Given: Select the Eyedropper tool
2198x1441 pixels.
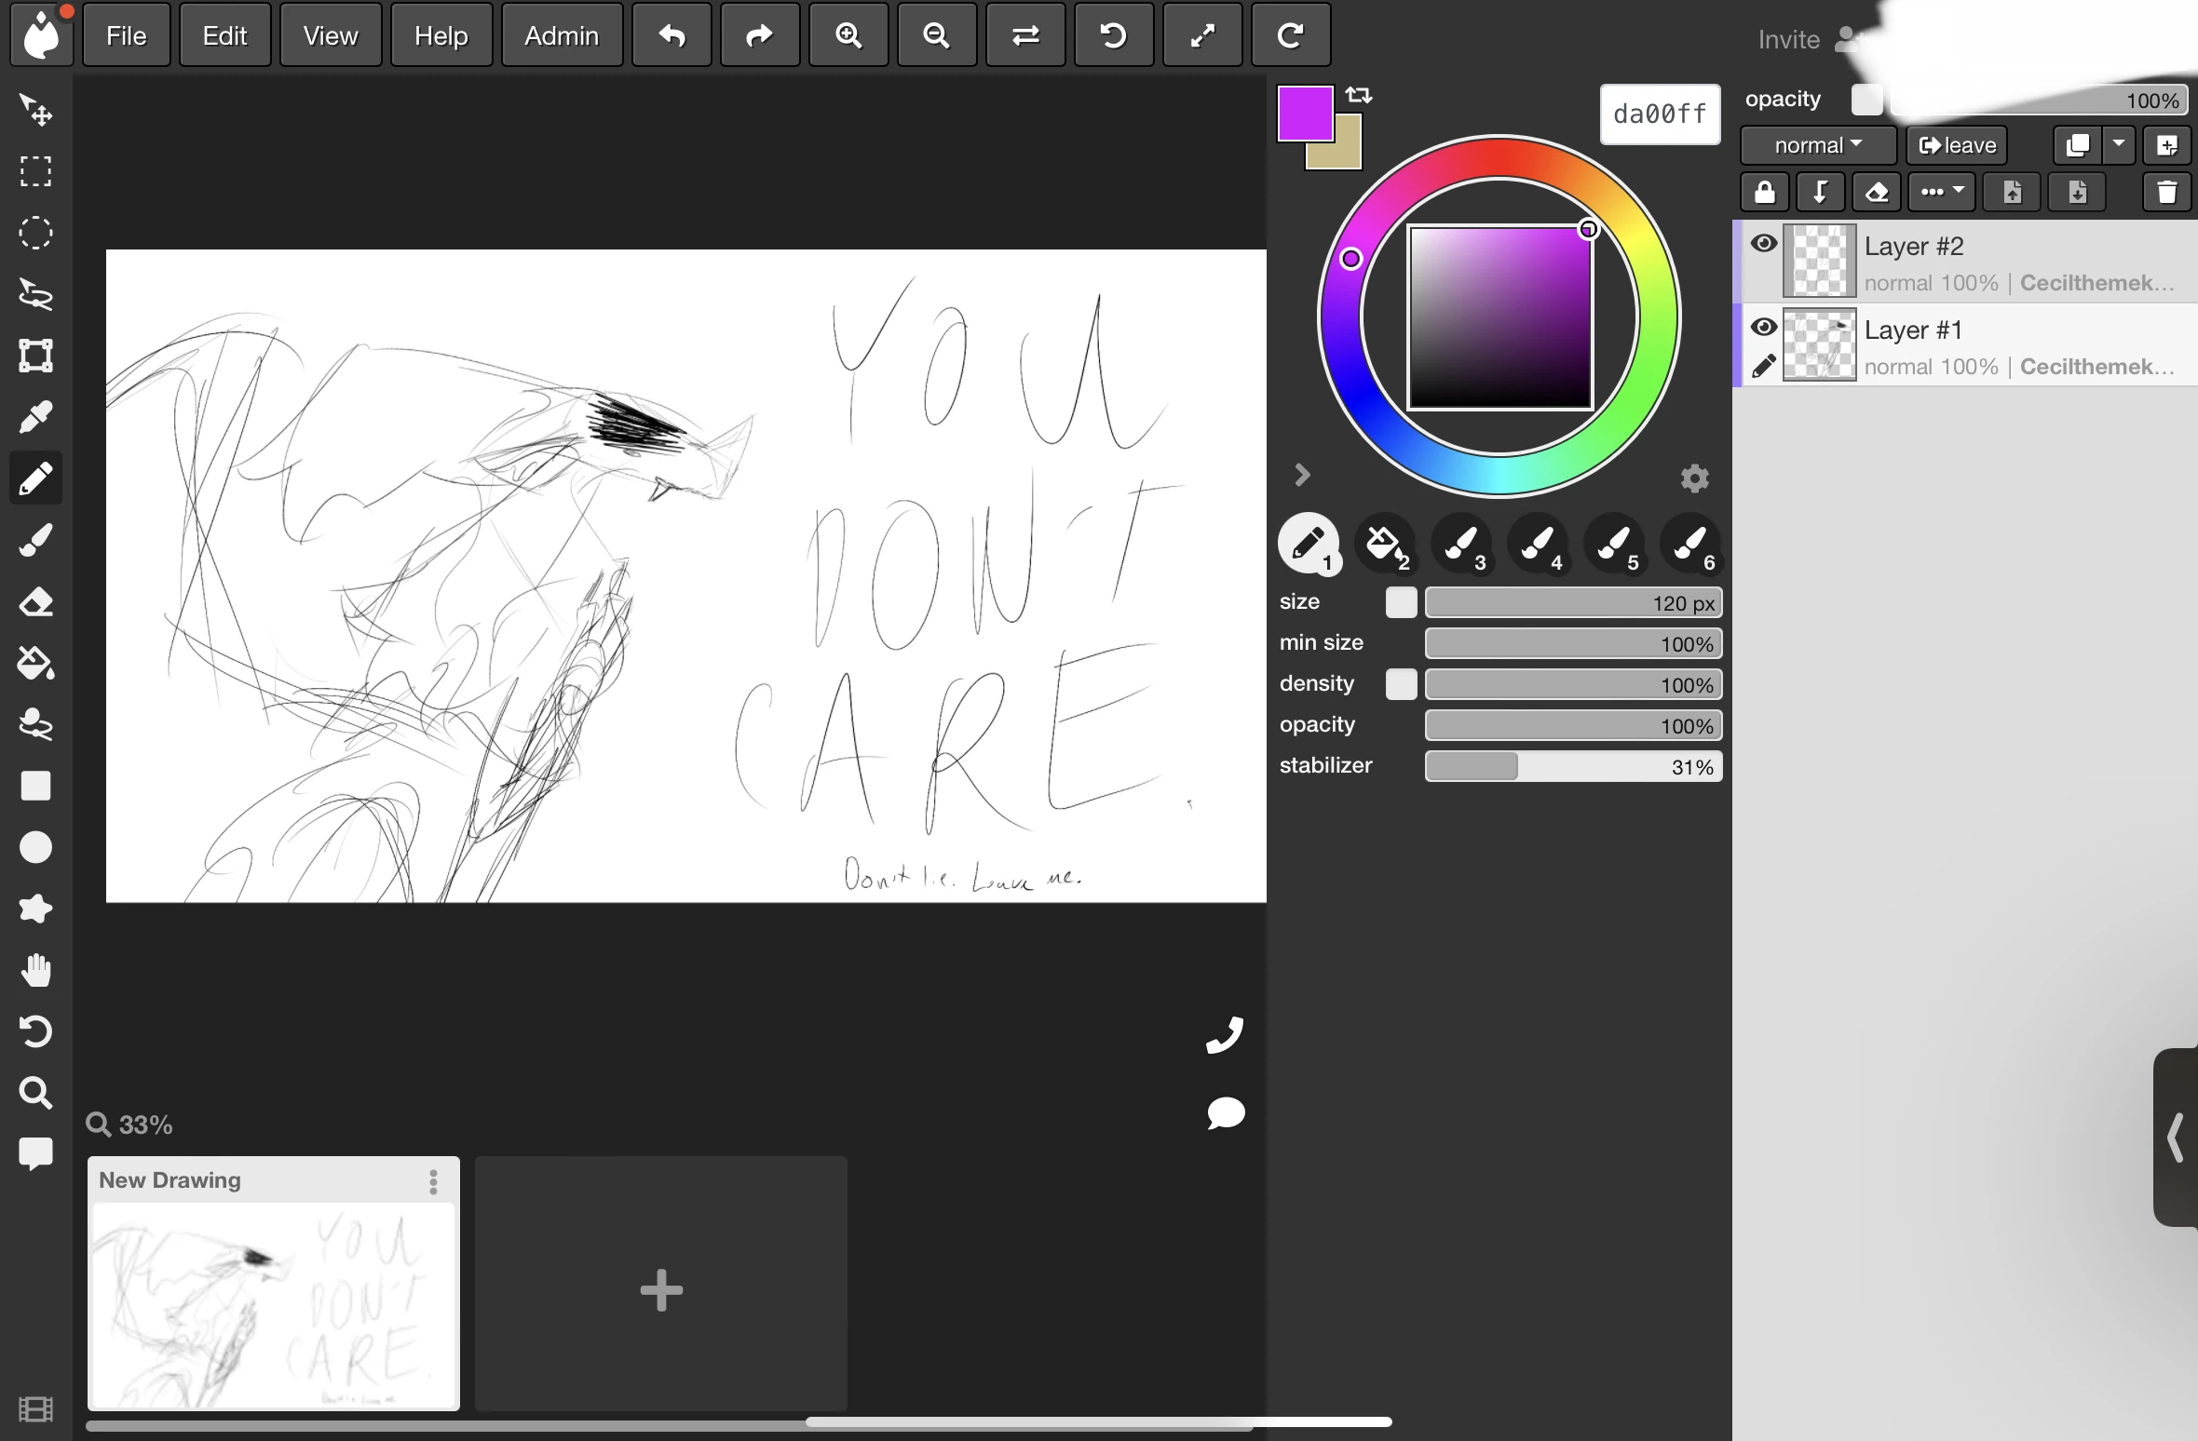Looking at the screenshot, I should (35, 416).
